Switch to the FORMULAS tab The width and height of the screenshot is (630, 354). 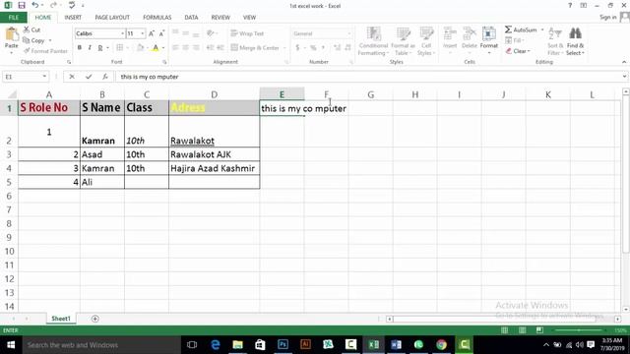pyautogui.click(x=157, y=18)
